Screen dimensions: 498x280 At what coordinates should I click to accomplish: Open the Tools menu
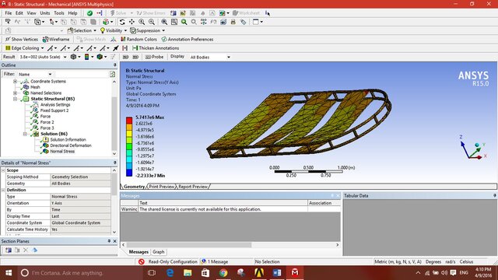(59, 13)
